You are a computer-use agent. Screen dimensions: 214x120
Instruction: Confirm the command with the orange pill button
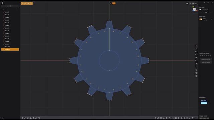pos(114,3)
